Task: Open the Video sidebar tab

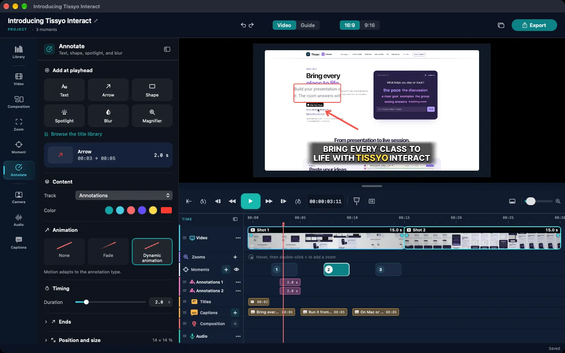Action: (18, 79)
